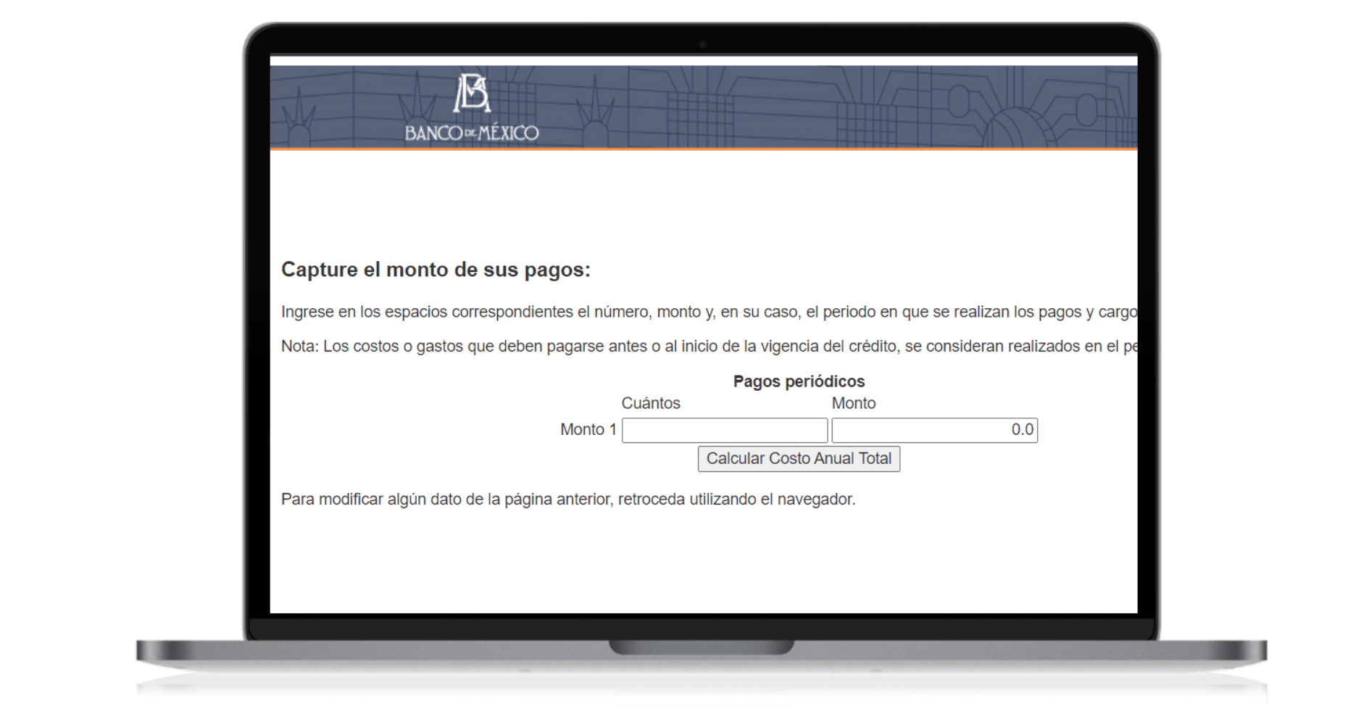
Task: Click inside the empty Cuántos text box
Action: click(725, 430)
